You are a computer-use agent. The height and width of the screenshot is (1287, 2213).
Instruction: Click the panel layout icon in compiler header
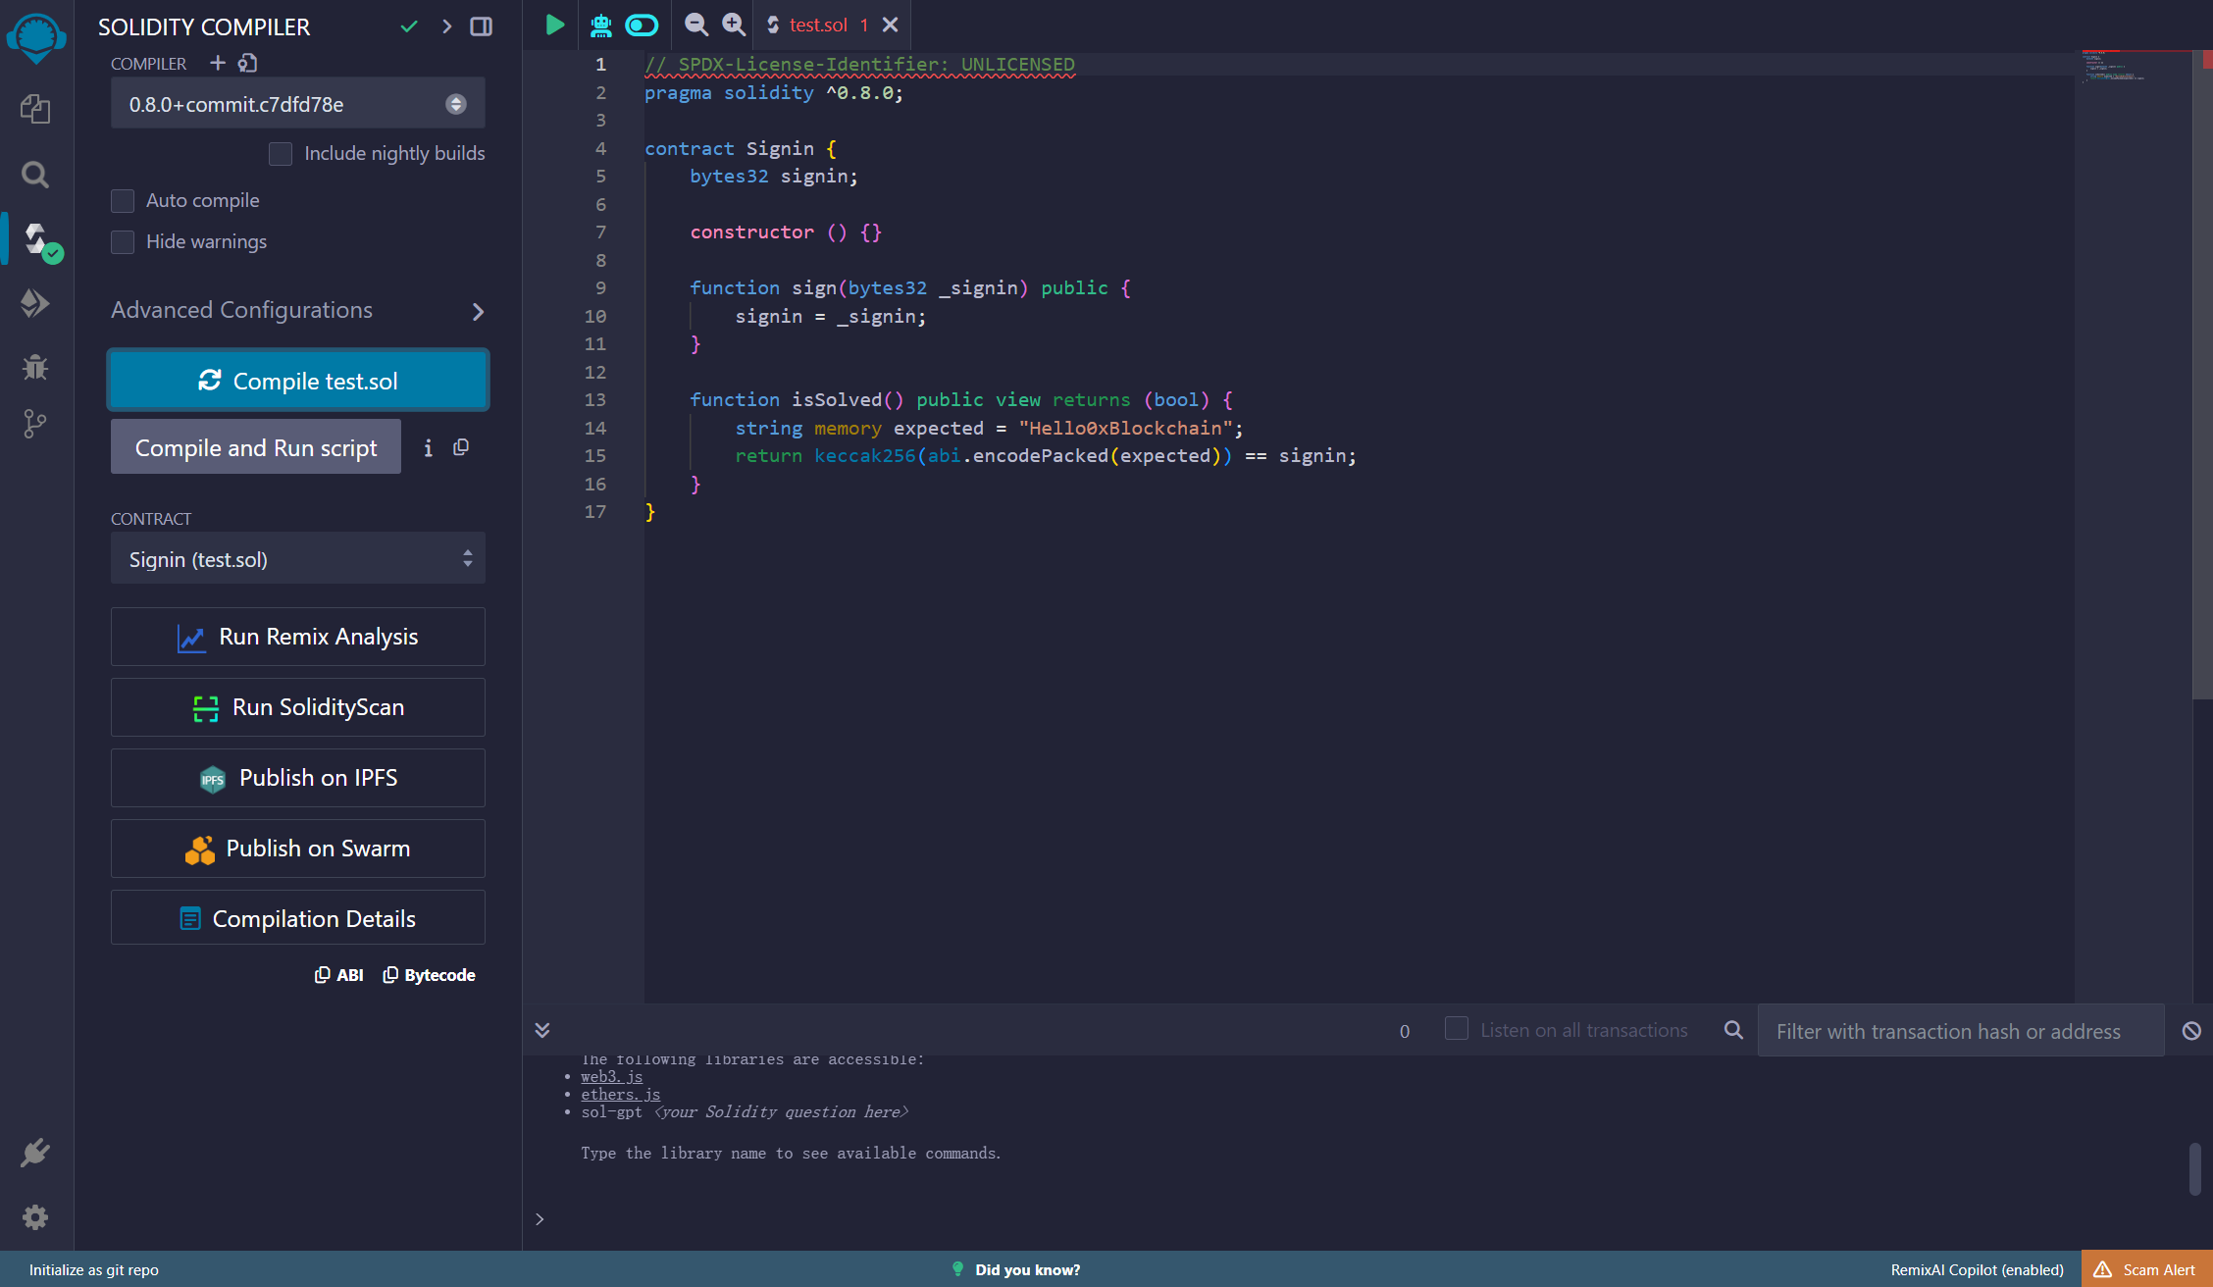(481, 26)
